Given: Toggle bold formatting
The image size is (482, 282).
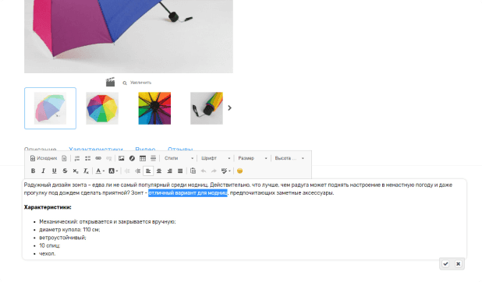Looking at the screenshot, I should tap(33, 171).
